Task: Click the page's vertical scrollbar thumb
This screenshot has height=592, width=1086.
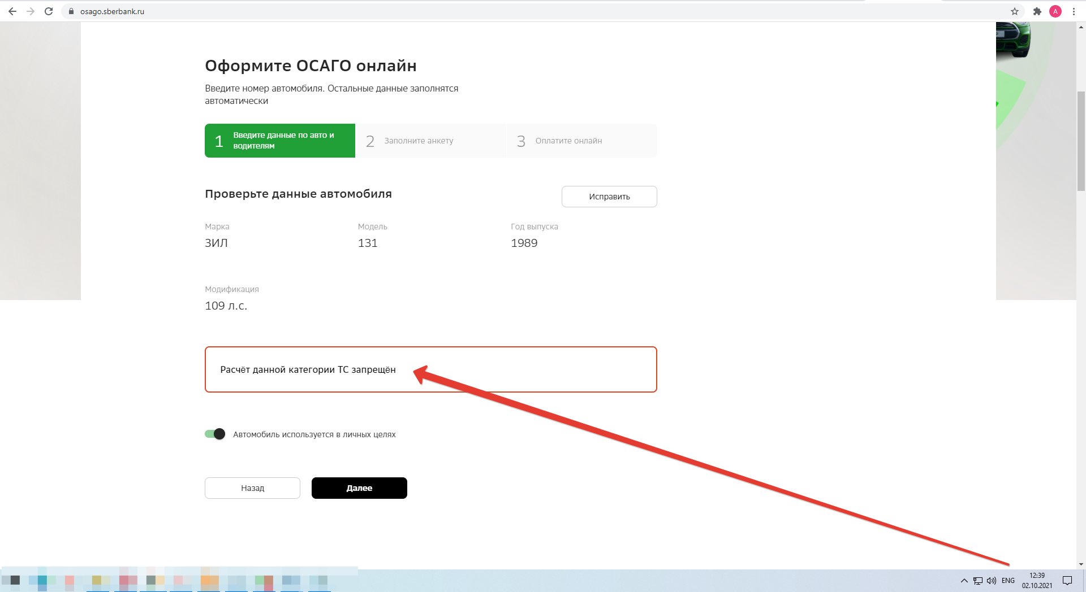Action: [1081, 141]
